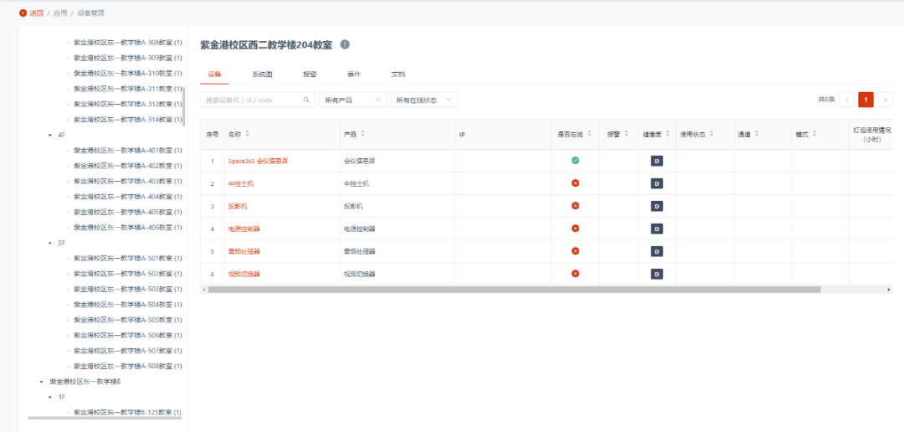Collapse the 5F floor tree node
This screenshot has width=904, height=432.
(50, 243)
